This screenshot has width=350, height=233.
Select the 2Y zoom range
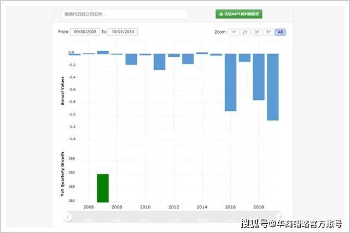[245, 32]
